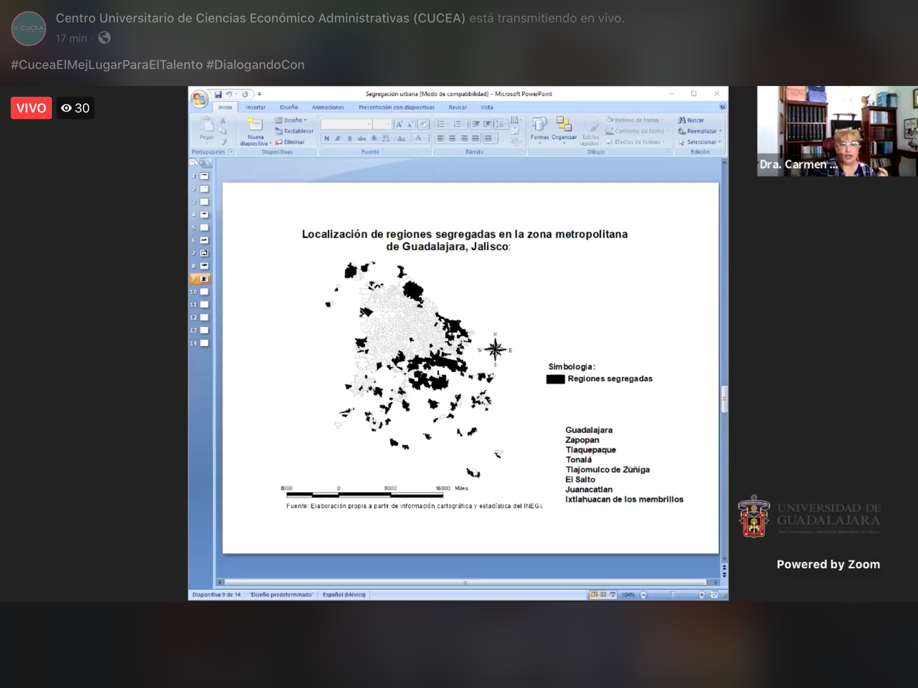This screenshot has height=688, width=918.
Task: Expand the font name combo box
Action: click(x=369, y=124)
